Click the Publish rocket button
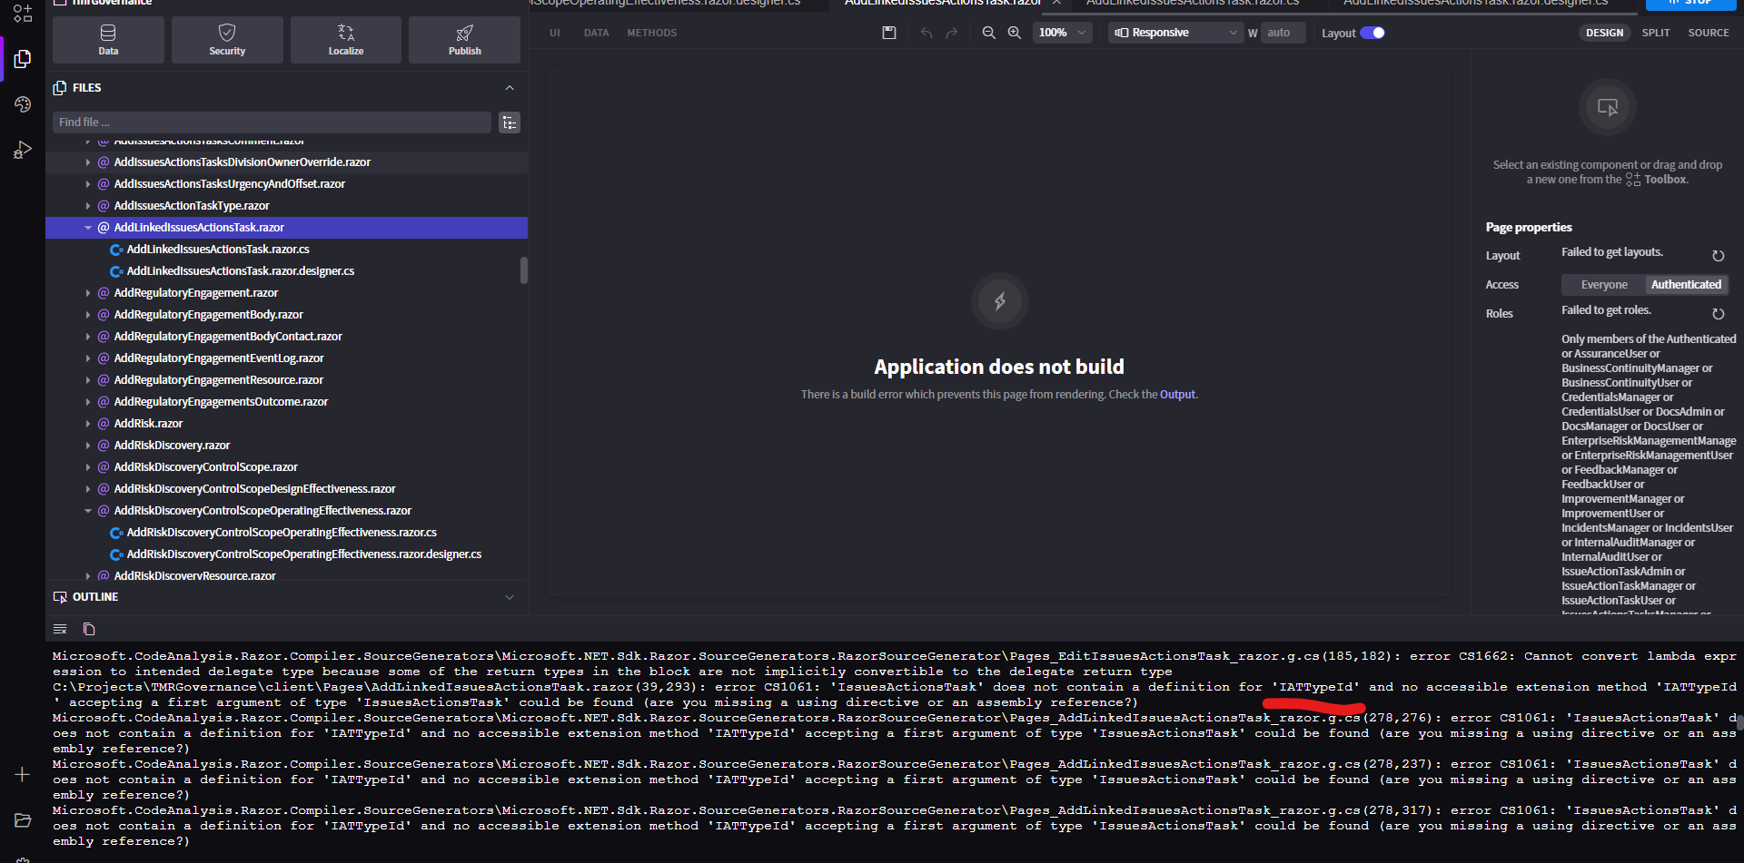This screenshot has height=863, width=1744. [x=464, y=40]
